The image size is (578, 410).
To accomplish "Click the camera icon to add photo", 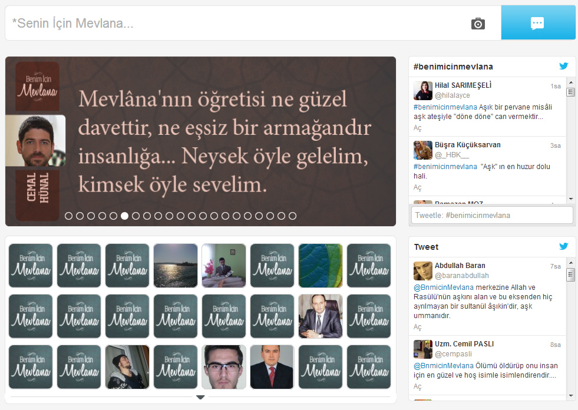I will pyautogui.click(x=478, y=24).
